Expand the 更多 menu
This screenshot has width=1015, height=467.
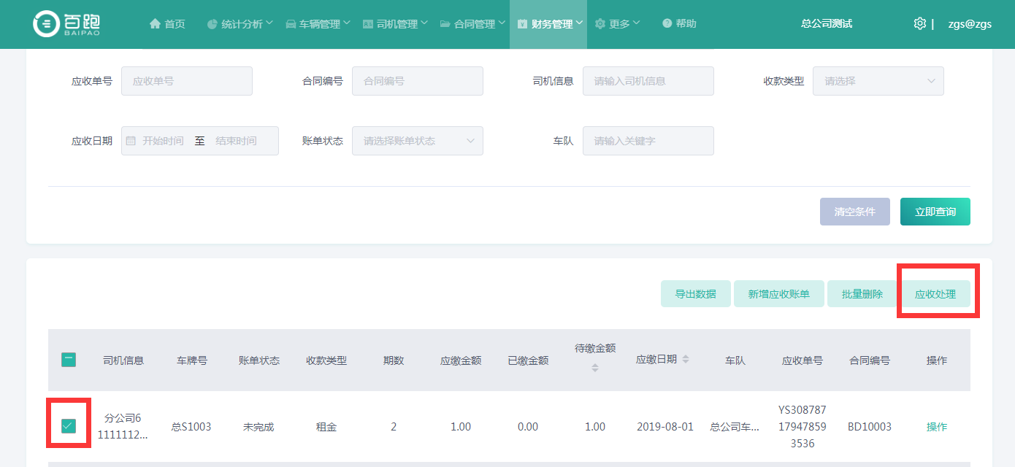click(x=618, y=24)
